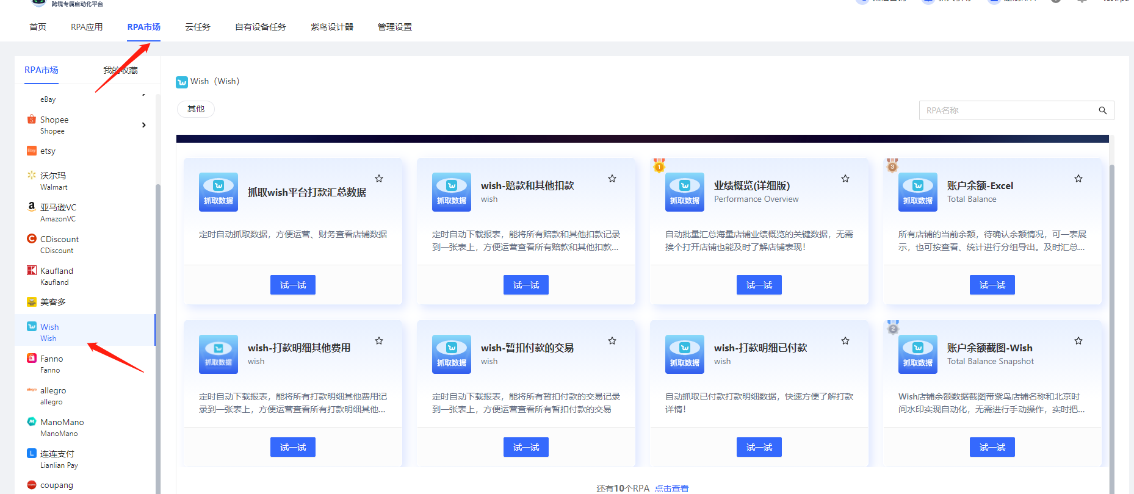
Task: Favorite the 抓取wish平台打款汇总数据 card star
Action: (x=379, y=179)
